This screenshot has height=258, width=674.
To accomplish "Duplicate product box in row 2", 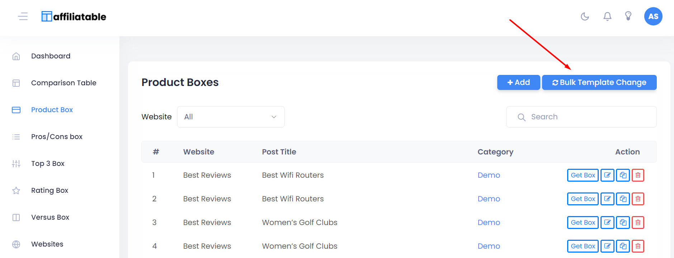I will point(623,199).
